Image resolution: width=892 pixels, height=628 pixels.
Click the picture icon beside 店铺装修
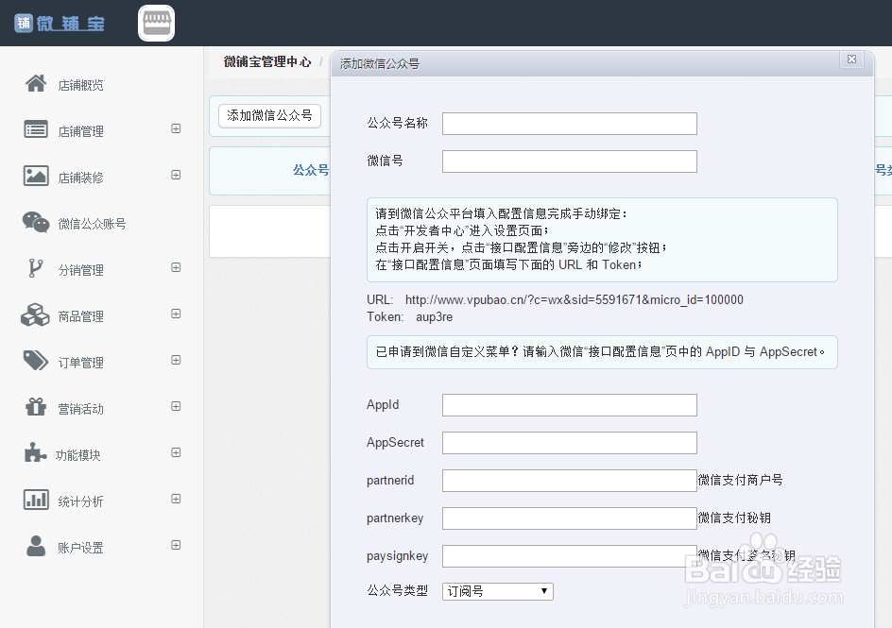(x=36, y=176)
